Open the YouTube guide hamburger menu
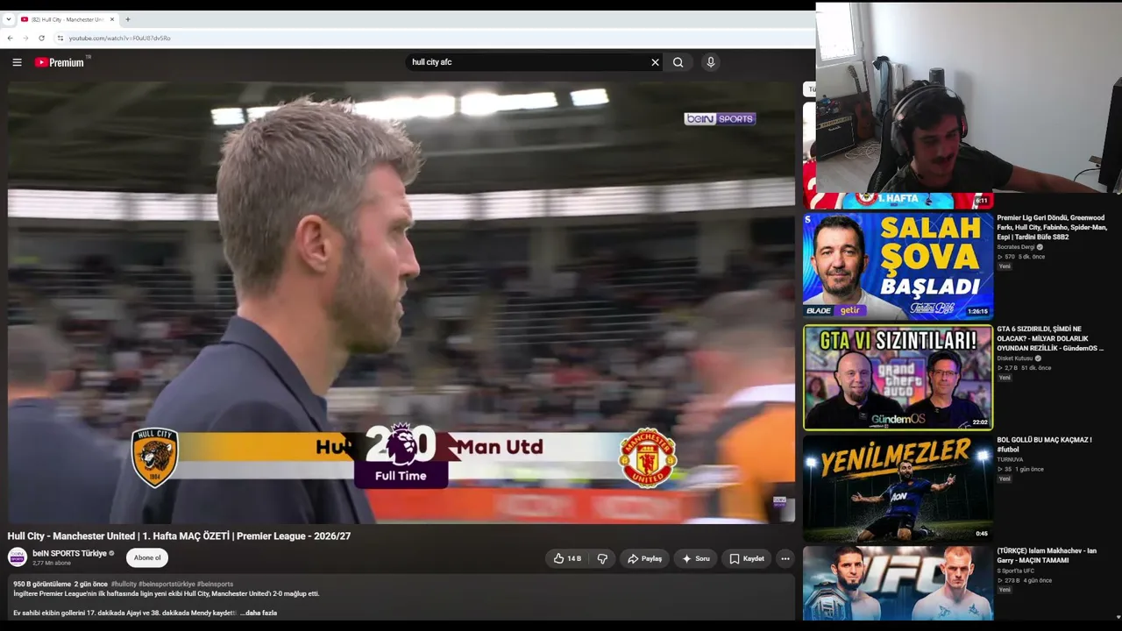Viewport: 1122px width, 631px height. [x=17, y=62]
